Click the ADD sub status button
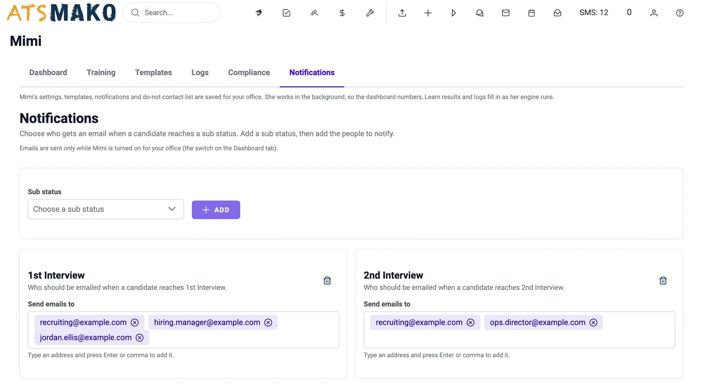This screenshot has width=703, height=386. click(216, 210)
